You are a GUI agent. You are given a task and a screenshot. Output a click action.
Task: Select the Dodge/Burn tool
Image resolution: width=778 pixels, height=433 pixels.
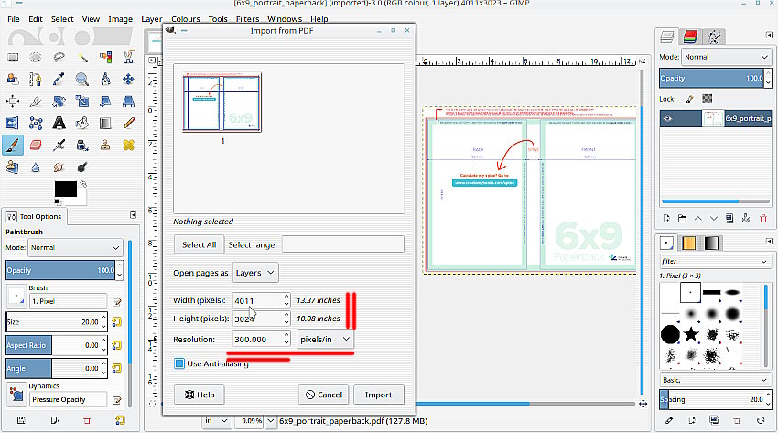[82, 168]
